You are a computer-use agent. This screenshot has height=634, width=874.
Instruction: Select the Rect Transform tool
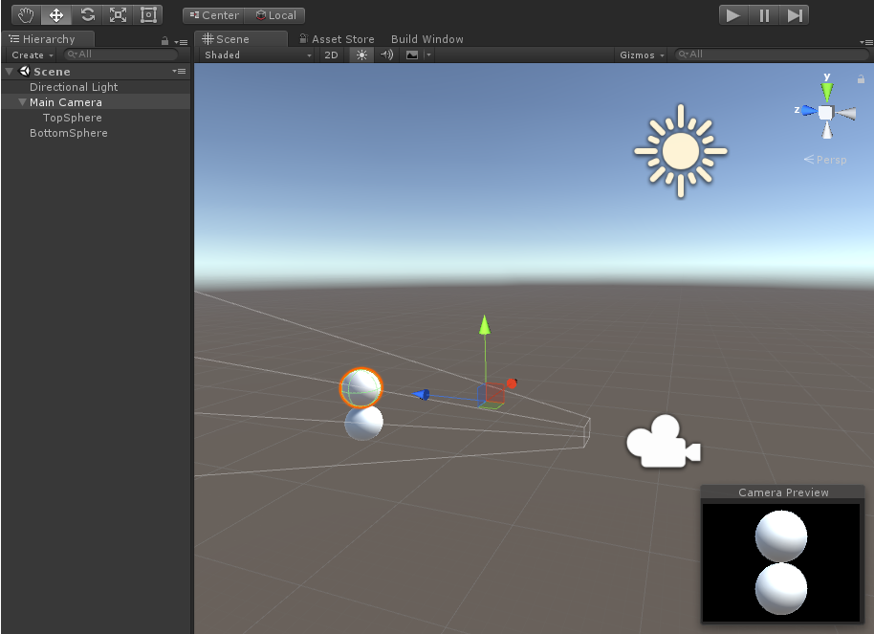(x=149, y=14)
